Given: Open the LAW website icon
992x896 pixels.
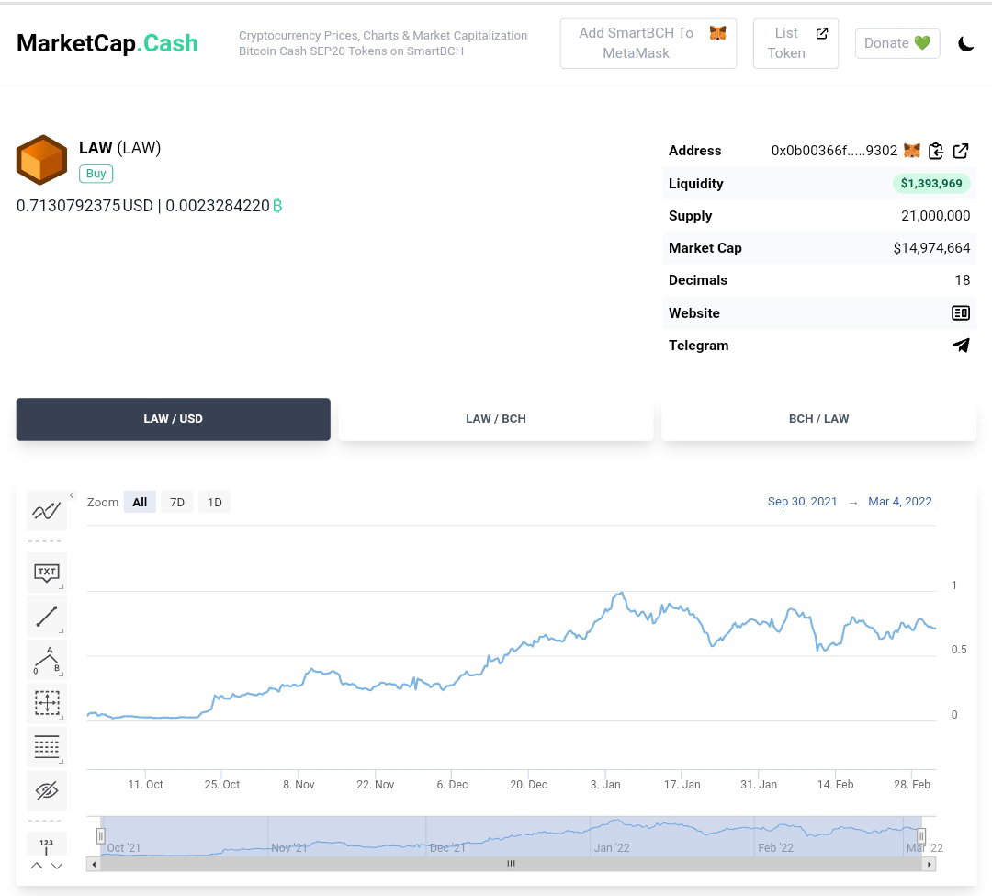Looking at the screenshot, I should pyautogui.click(x=961, y=312).
